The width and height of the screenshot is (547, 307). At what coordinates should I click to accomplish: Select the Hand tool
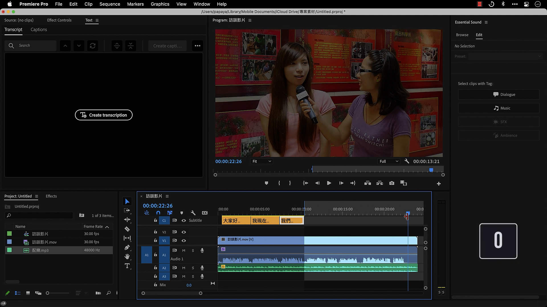pyautogui.click(x=127, y=257)
